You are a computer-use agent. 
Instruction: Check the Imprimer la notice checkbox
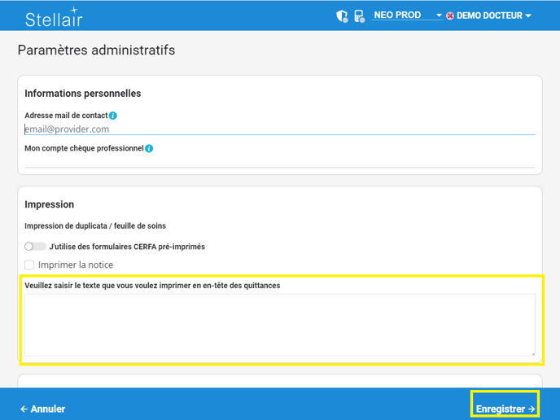(29, 265)
